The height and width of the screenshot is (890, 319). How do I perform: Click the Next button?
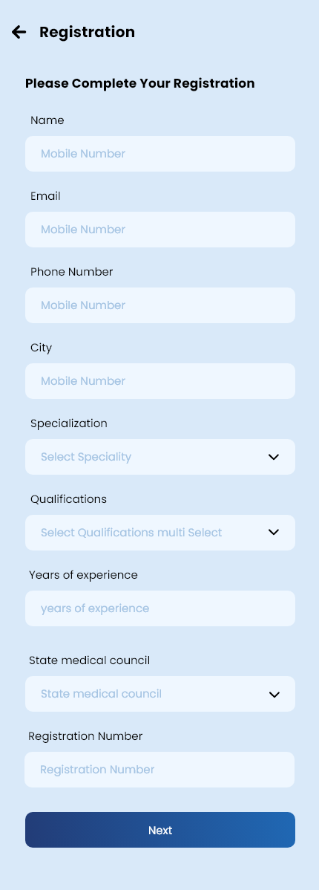tap(159, 830)
